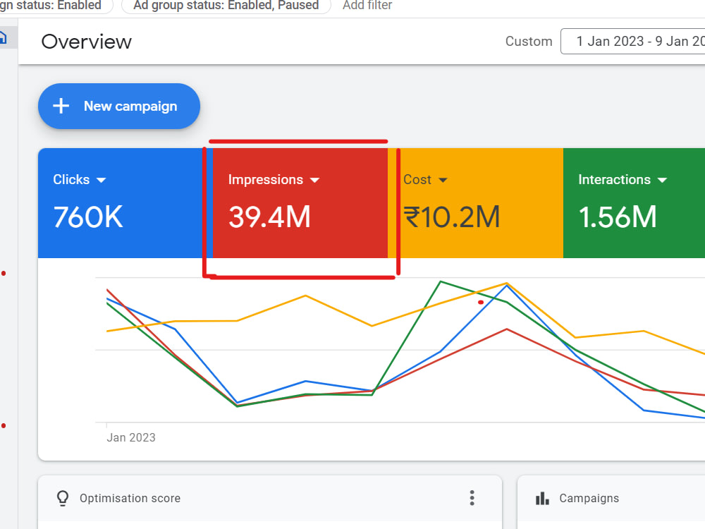Select the Interactions 1.56M scorecard
This screenshot has width=705, height=529.
(x=634, y=203)
